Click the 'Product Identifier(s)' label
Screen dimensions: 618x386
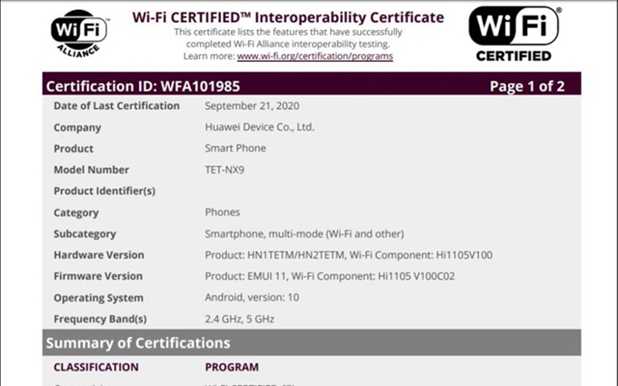pos(105,191)
